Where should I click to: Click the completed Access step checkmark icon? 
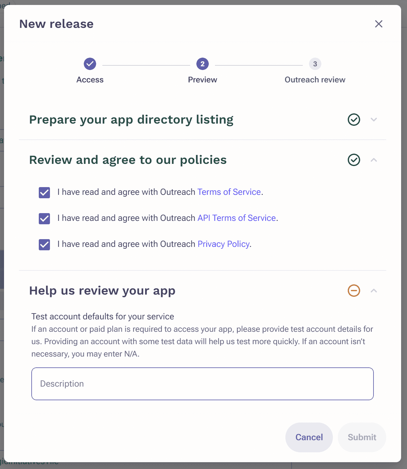[x=90, y=64]
